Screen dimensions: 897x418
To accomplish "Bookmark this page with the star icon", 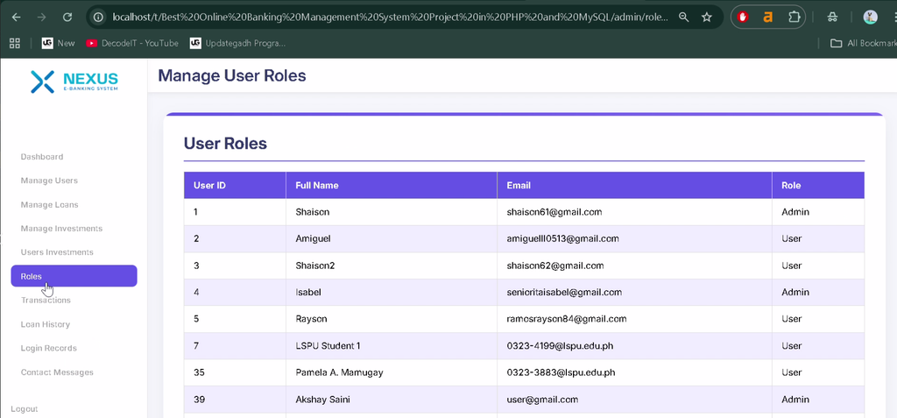I will point(707,18).
